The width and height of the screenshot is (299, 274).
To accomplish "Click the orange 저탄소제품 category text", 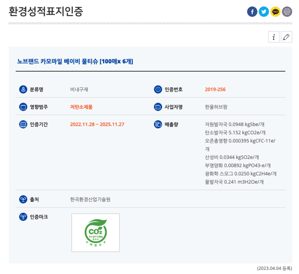I will click(81, 107).
